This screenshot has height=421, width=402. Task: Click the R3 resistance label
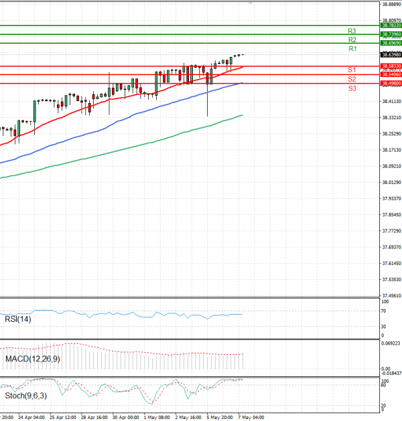(352, 31)
